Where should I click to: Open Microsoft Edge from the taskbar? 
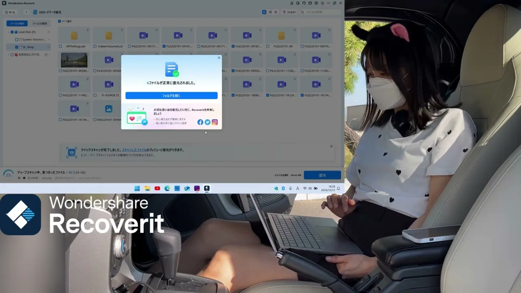point(167,188)
